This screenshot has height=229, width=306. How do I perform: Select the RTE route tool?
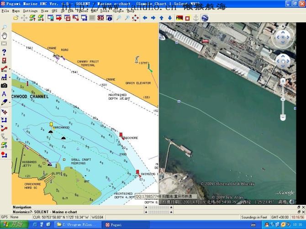(x=4, y=69)
